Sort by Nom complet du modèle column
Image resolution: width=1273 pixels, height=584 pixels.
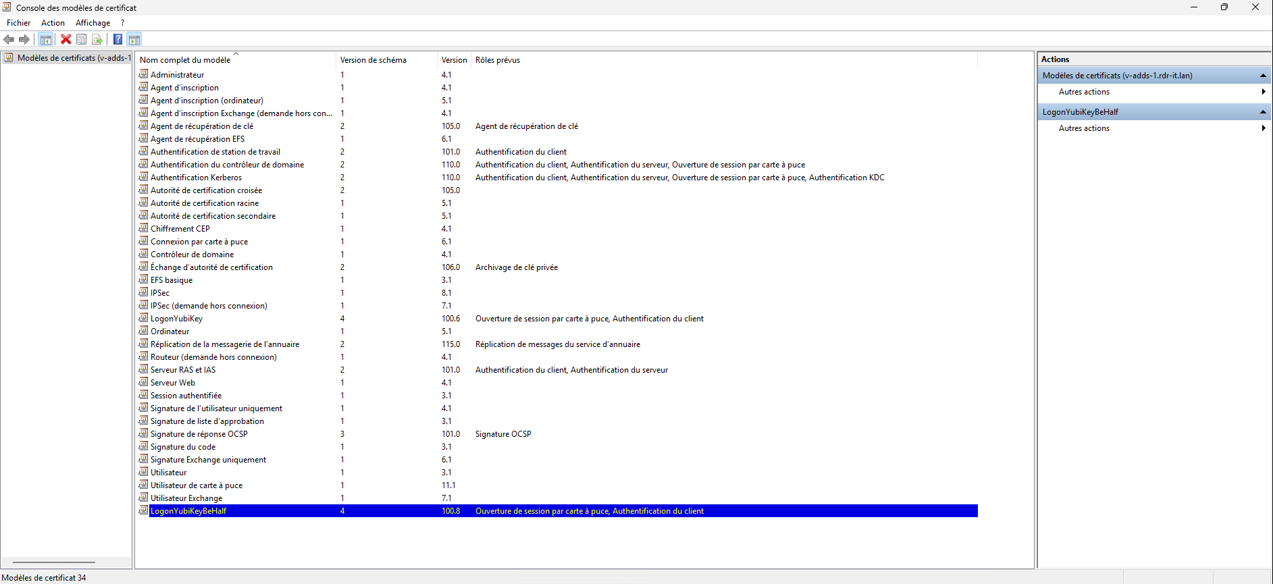(185, 60)
